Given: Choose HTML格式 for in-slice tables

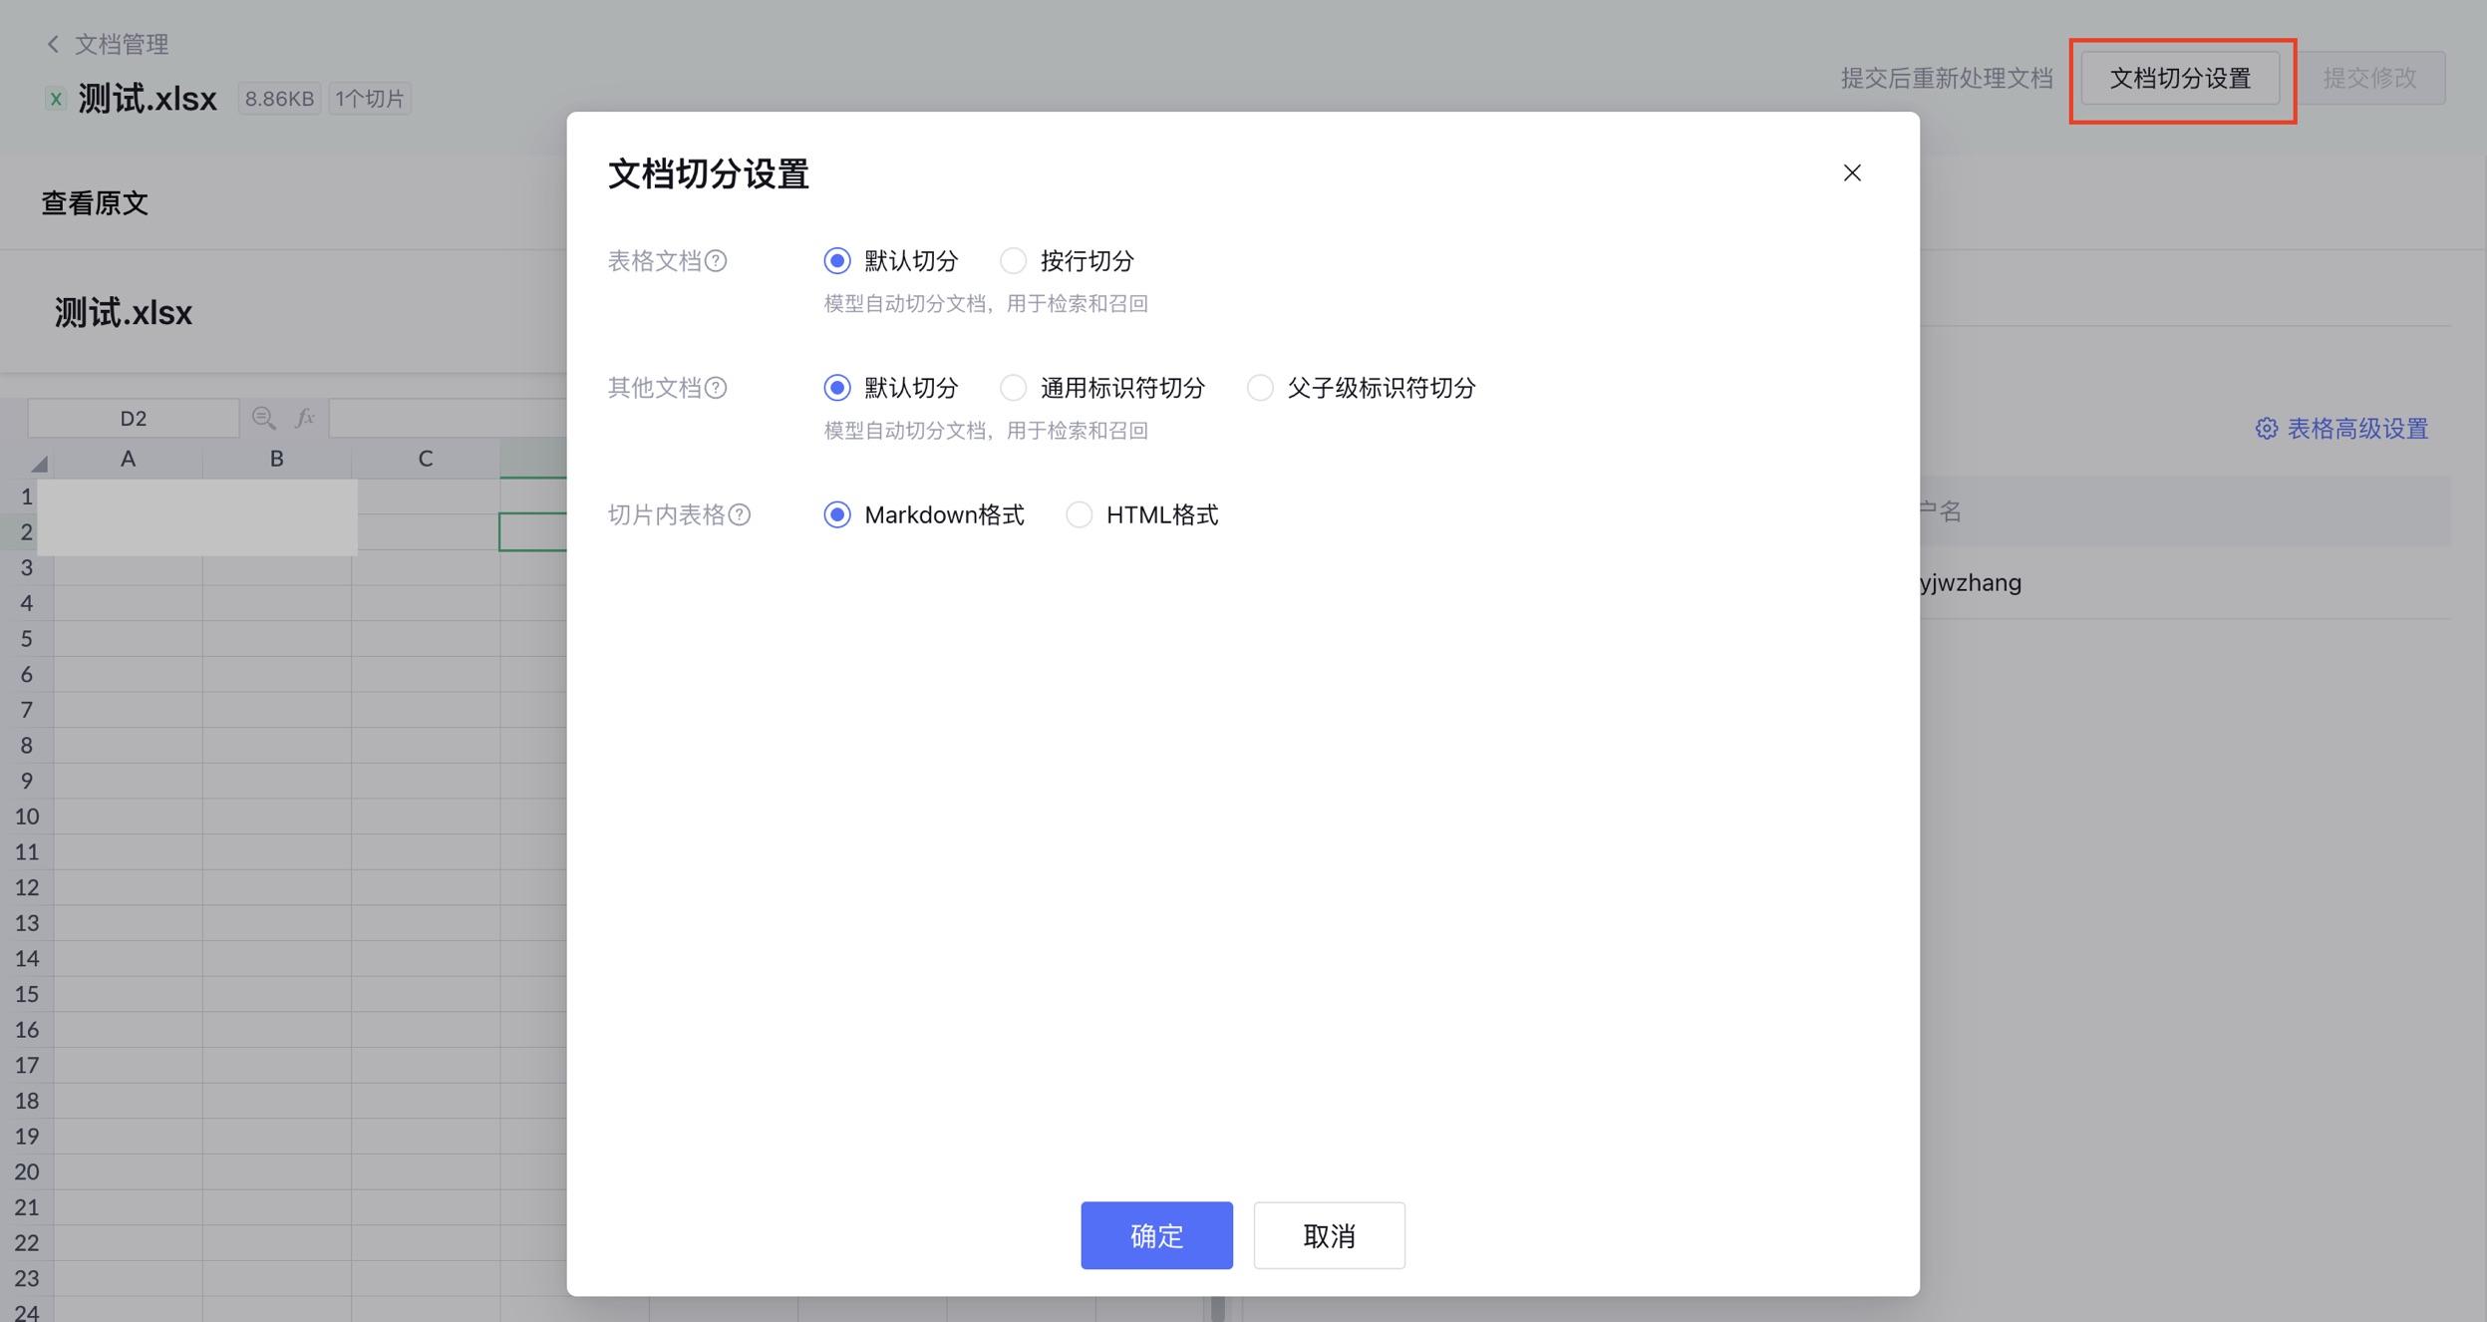Looking at the screenshot, I should pyautogui.click(x=1079, y=514).
